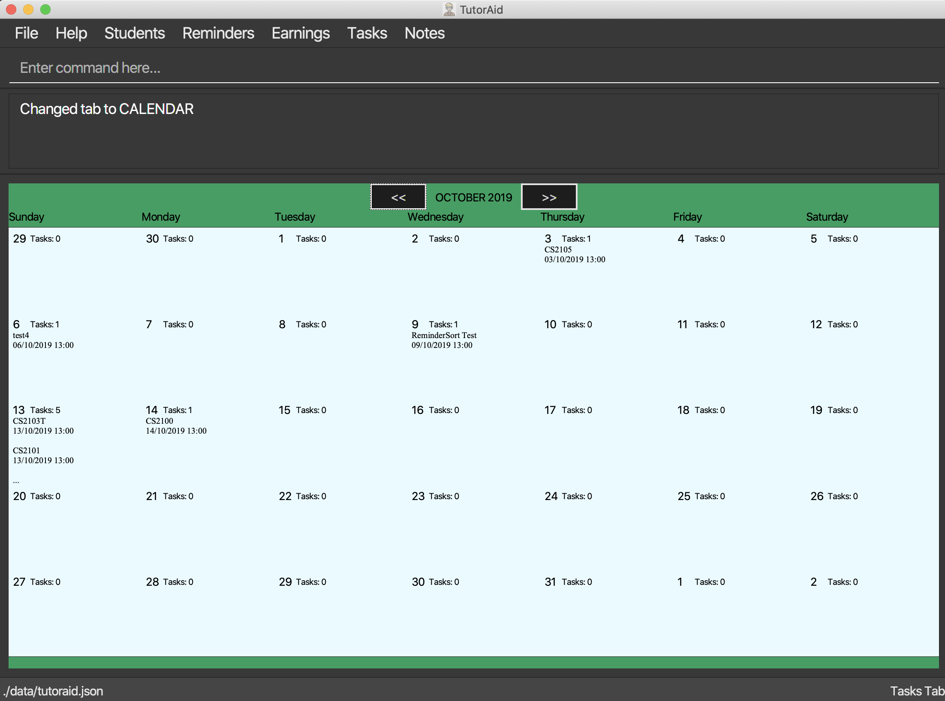Click the Thursday column header
Screen dimensions: 945x701
pos(562,217)
